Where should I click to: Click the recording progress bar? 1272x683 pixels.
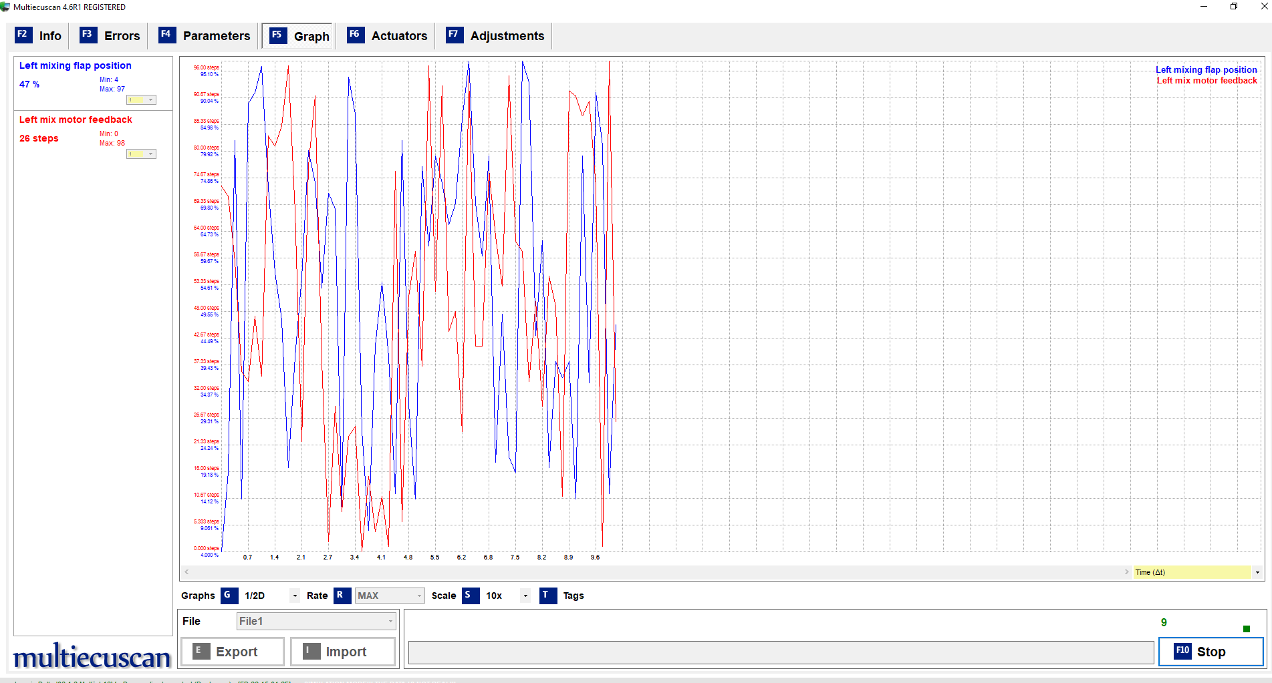[x=781, y=652]
